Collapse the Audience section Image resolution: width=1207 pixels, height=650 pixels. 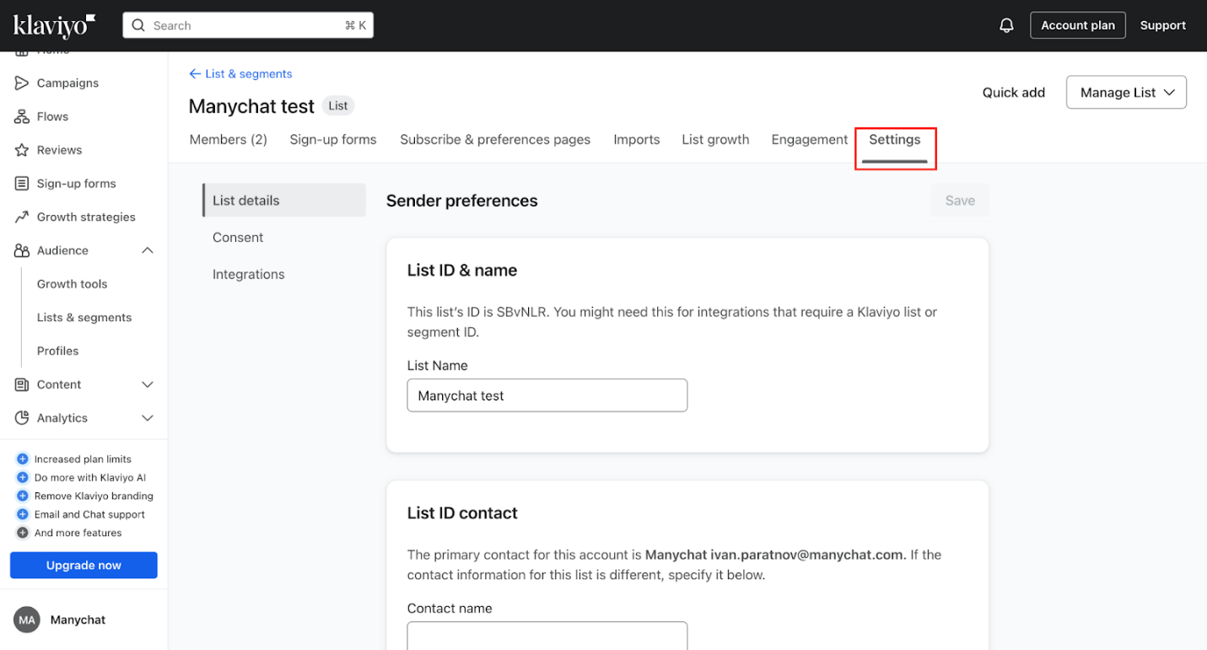[x=147, y=250]
